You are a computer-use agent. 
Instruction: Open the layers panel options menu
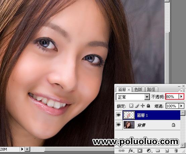[183, 91]
